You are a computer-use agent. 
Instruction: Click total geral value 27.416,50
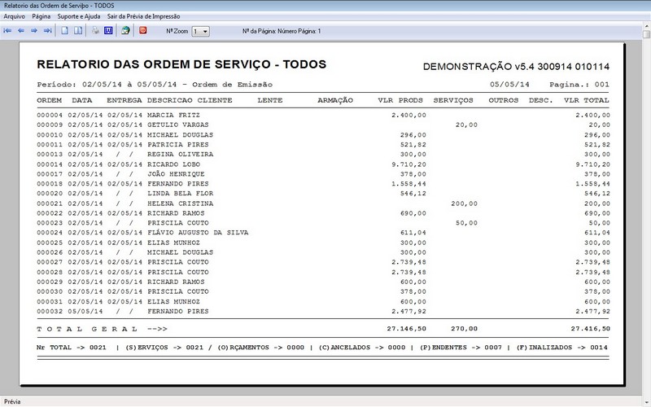(591, 329)
